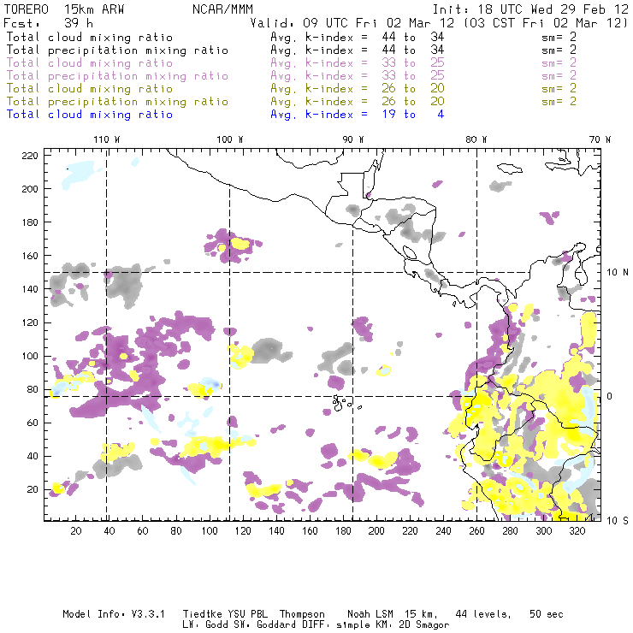Click the '90 W' longitude label

[353, 139]
